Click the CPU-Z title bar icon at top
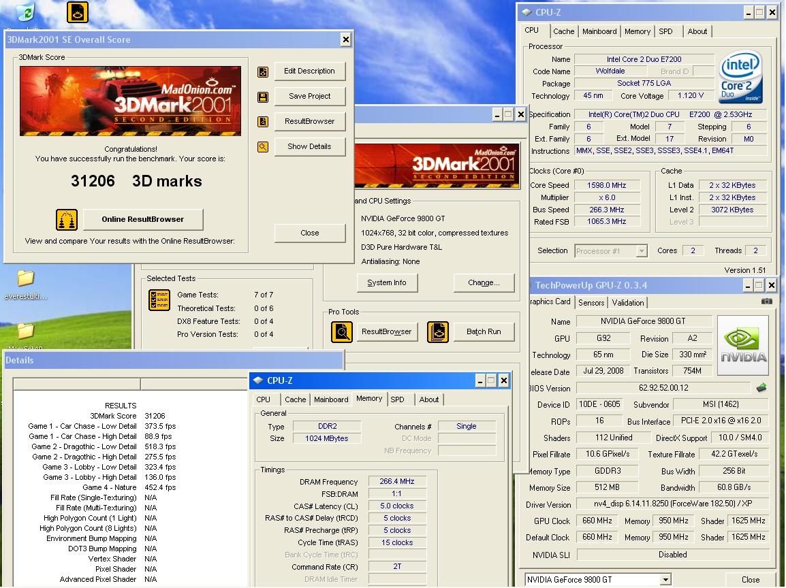The height and width of the screenshot is (588, 786). pos(527,12)
